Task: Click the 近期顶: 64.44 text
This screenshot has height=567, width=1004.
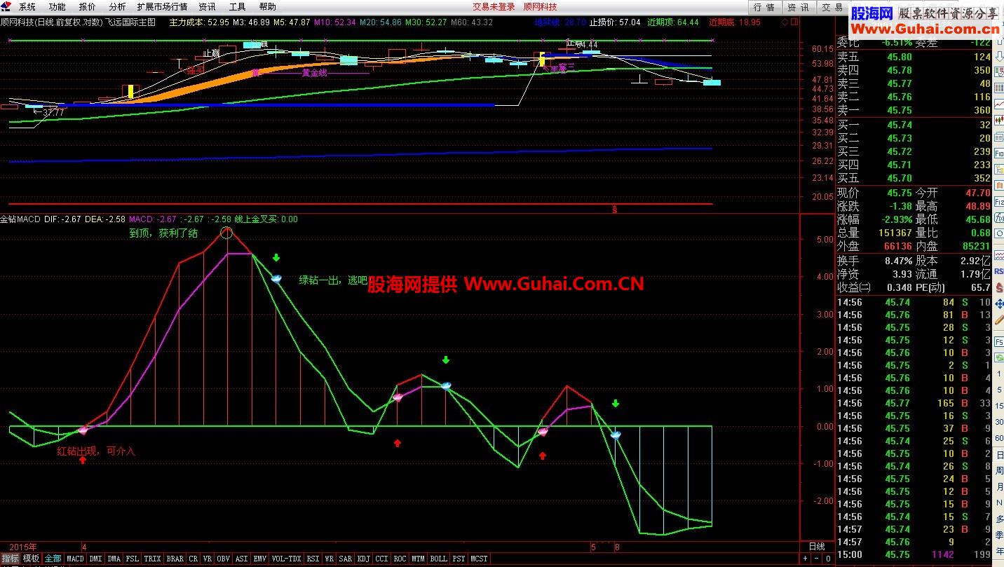Action: pyautogui.click(x=673, y=22)
